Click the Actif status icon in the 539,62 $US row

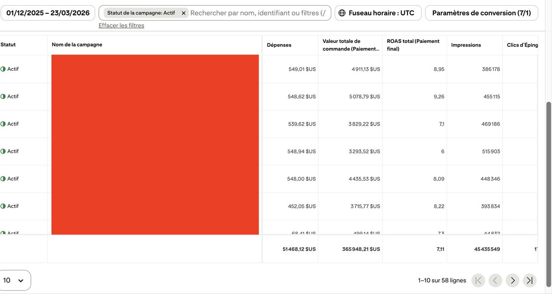coord(3,124)
